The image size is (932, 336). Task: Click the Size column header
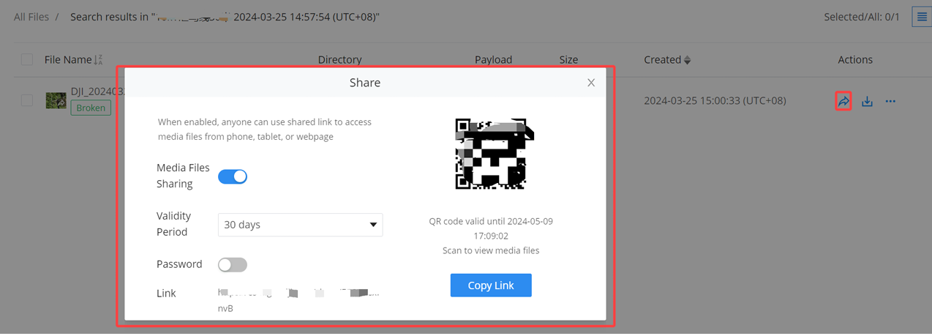pos(568,60)
